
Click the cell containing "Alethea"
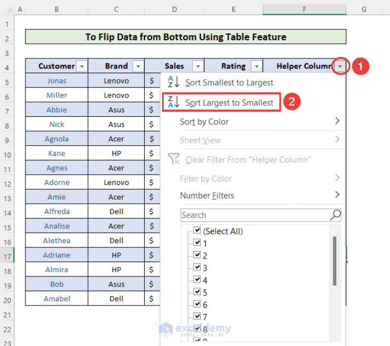pos(57,240)
